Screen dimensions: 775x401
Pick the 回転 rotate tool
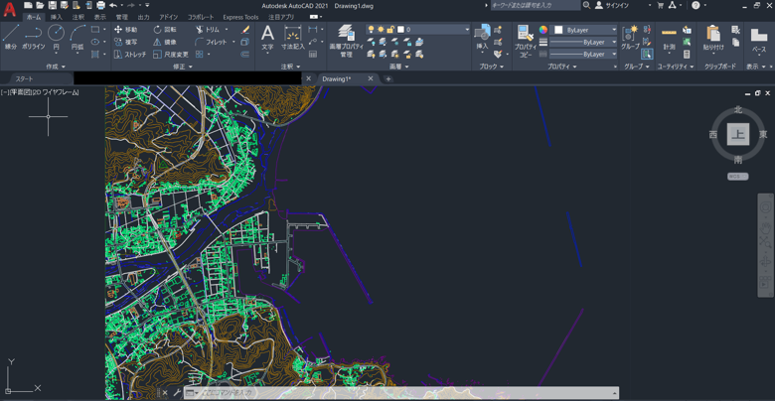[165, 30]
